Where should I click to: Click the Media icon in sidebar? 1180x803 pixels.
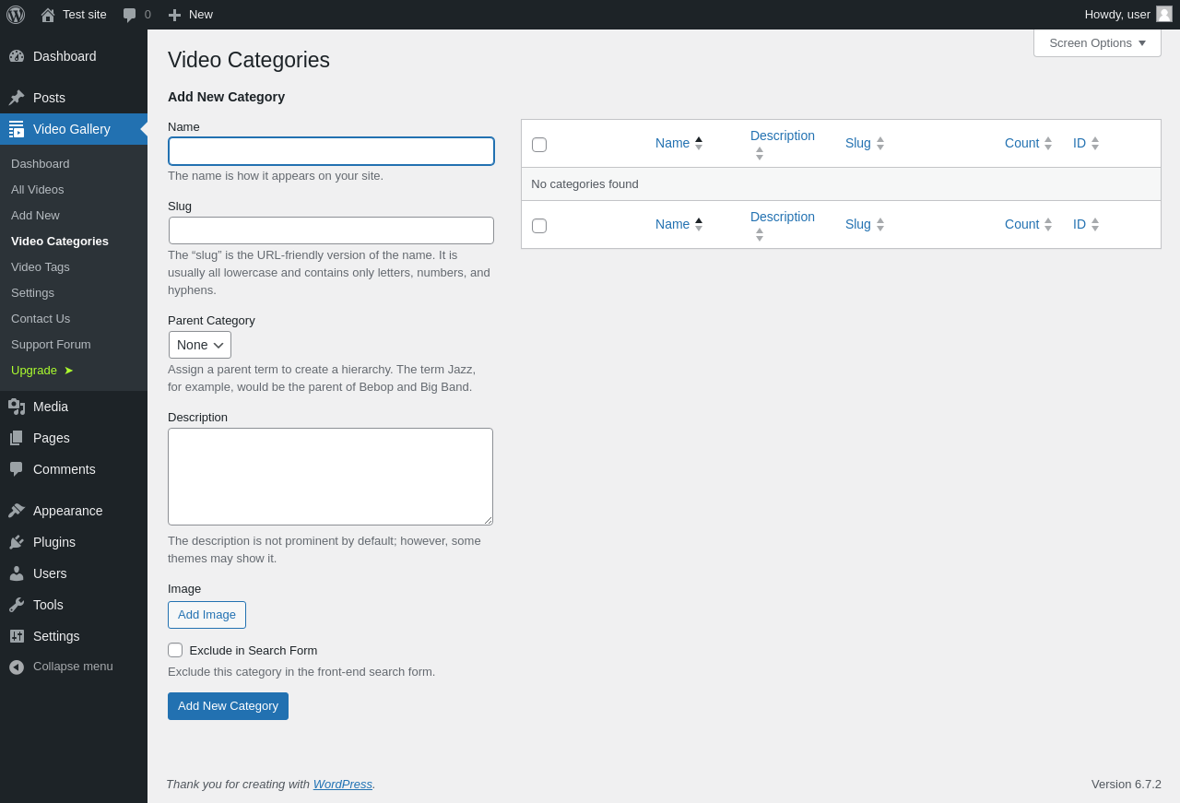[x=17, y=407]
